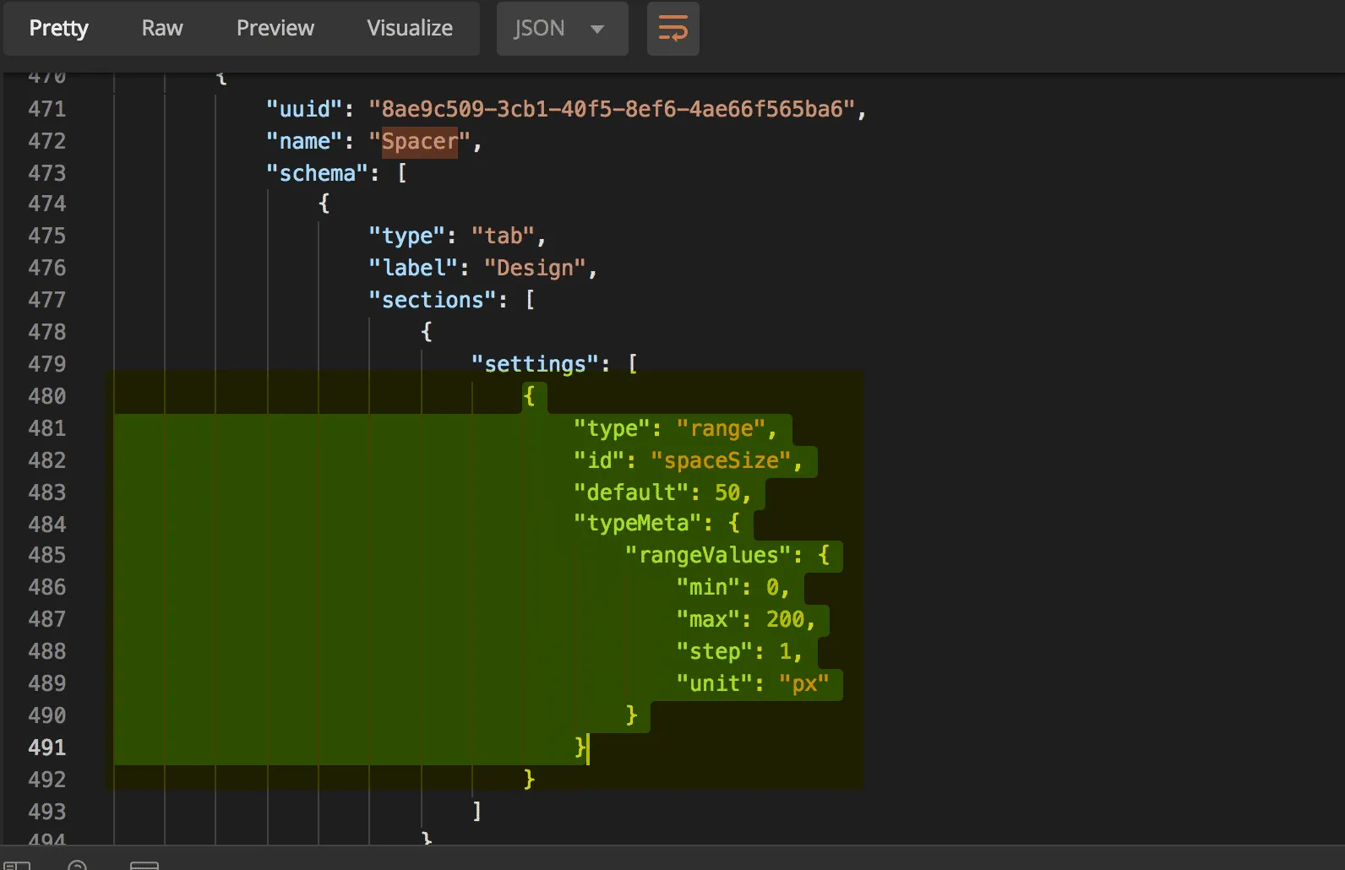Viewport: 1345px width, 870px height.
Task: Click the "name" key
Action: coord(305,141)
